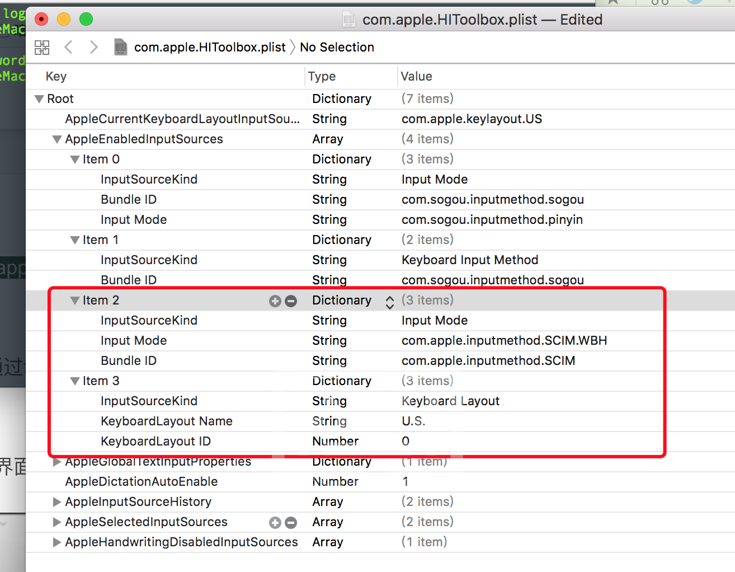This screenshot has width=735, height=572.
Task: Collapse Item 3 dictionary
Action: [75, 381]
